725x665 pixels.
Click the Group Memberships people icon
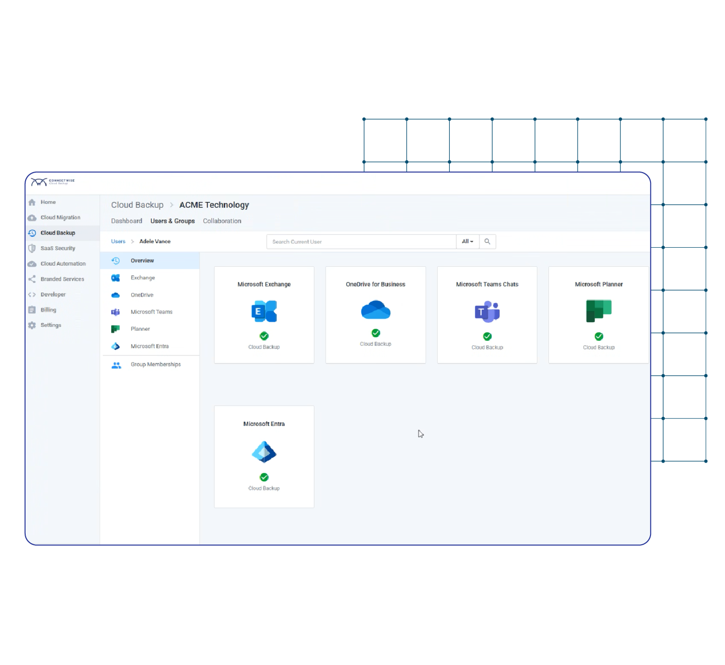pos(116,365)
